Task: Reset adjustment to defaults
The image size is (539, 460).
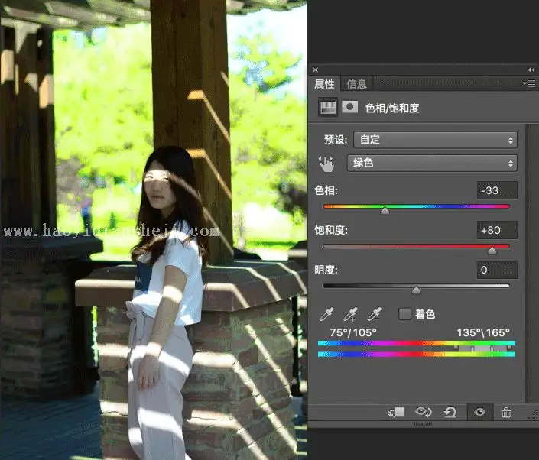Action: point(450,412)
